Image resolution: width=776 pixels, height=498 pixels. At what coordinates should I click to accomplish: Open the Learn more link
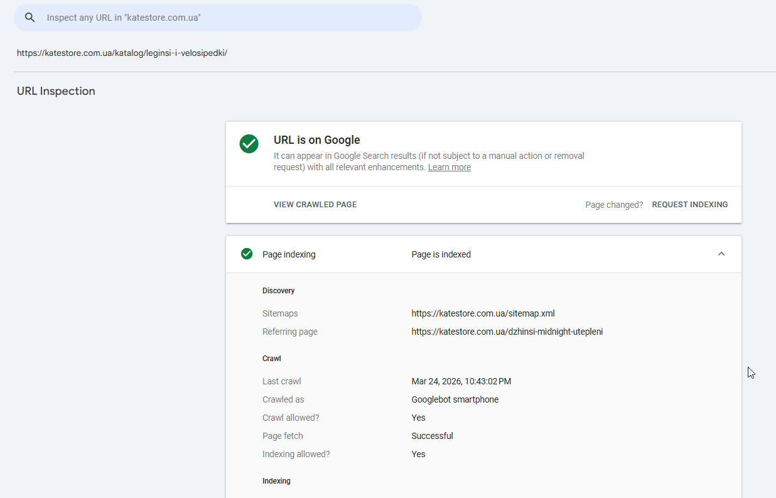tap(449, 167)
